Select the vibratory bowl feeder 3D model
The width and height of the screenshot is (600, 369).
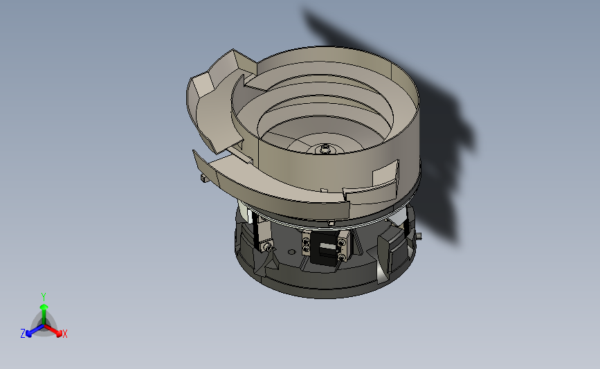[x=304, y=172]
